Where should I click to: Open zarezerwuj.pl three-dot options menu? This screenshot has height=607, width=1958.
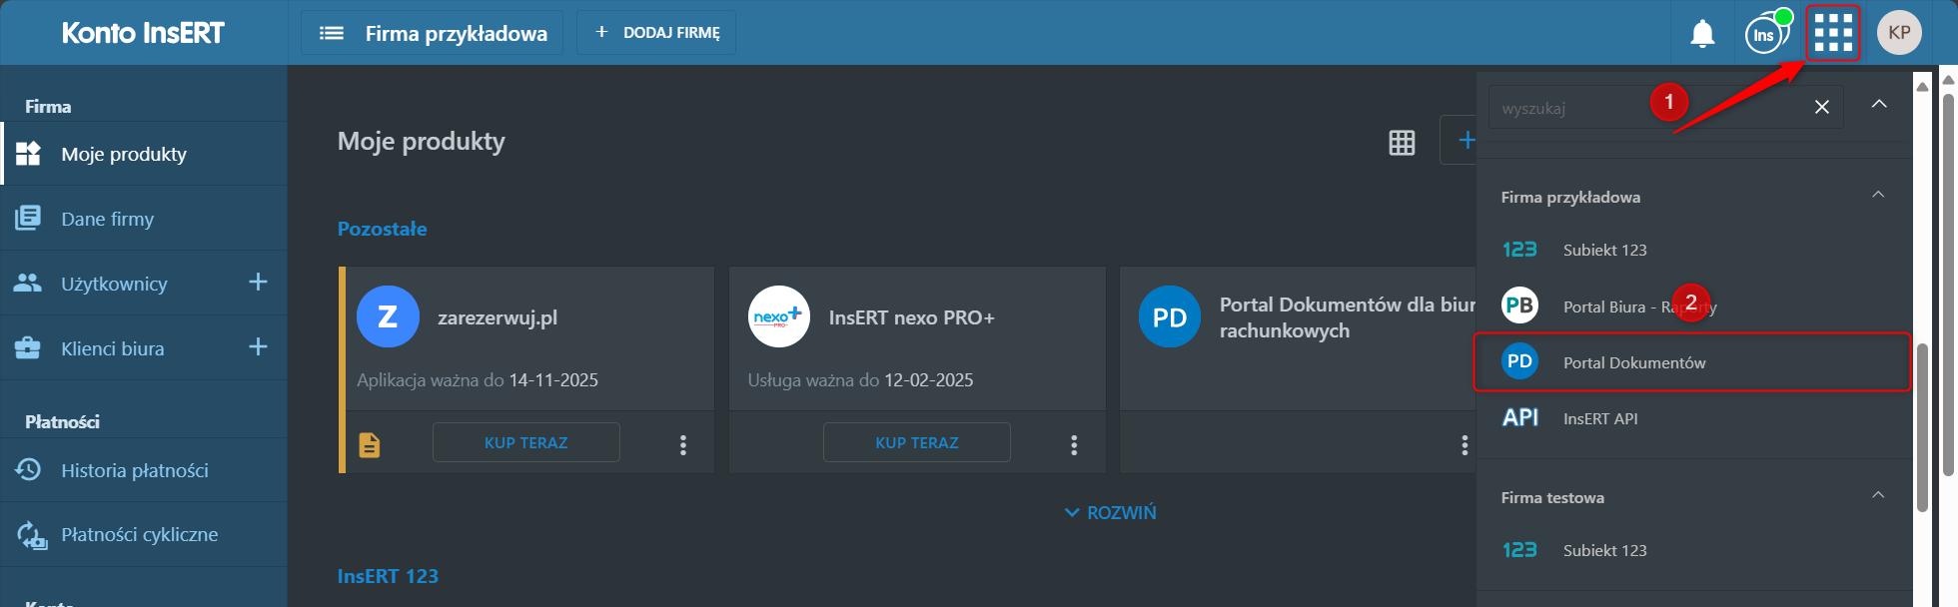[x=683, y=444]
